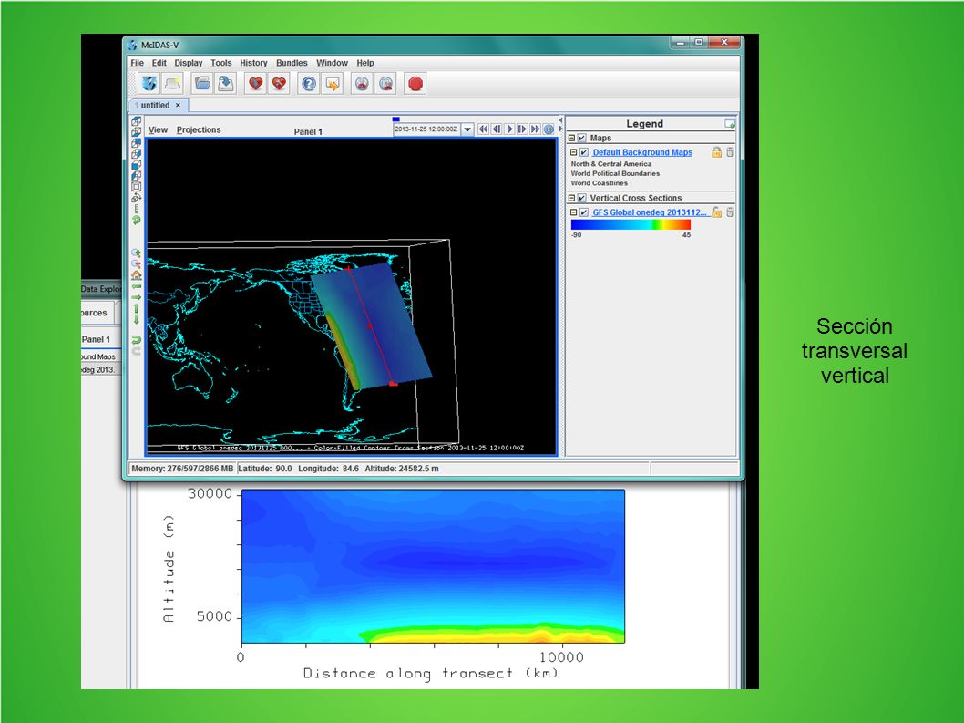Collapse the Vertical Cross Sections category
Viewport: 964px width, 723px height.
click(571, 198)
